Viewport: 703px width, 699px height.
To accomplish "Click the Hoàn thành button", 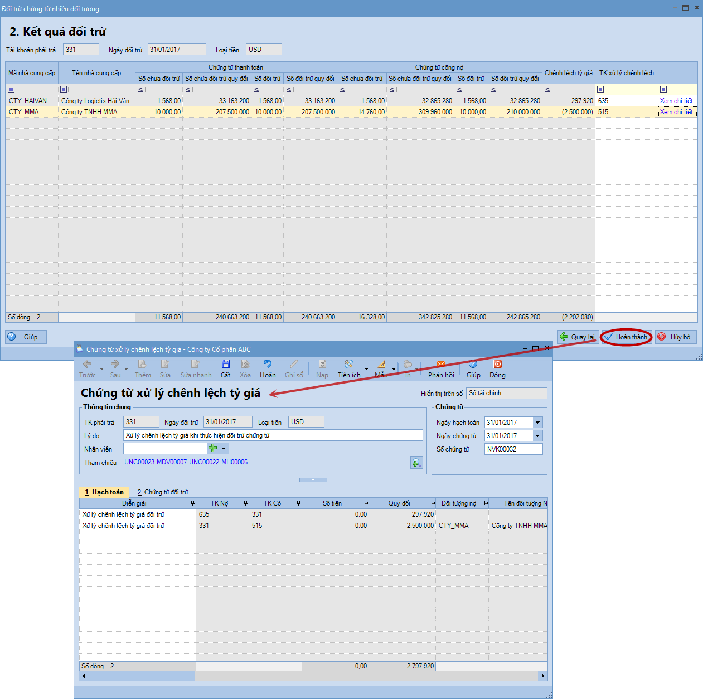I will [x=626, y=337].
